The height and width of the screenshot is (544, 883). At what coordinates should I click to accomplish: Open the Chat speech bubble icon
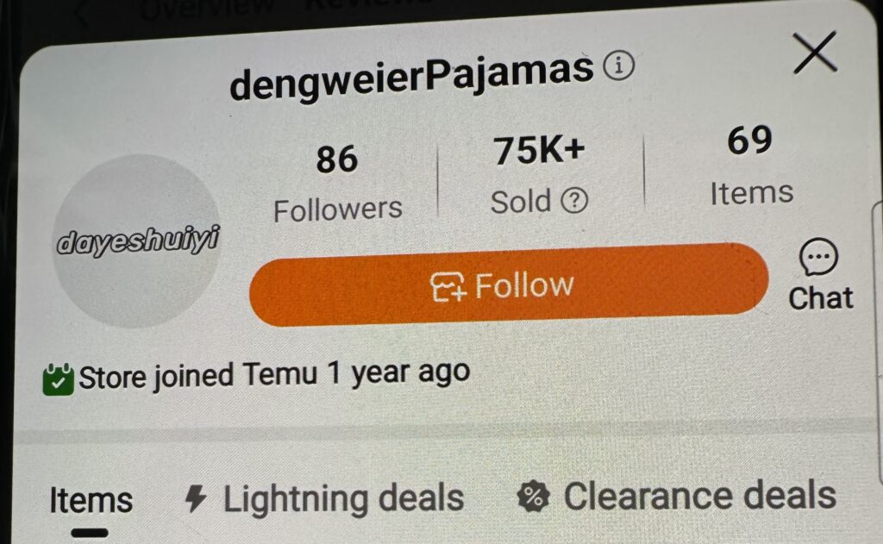(819, 257)
